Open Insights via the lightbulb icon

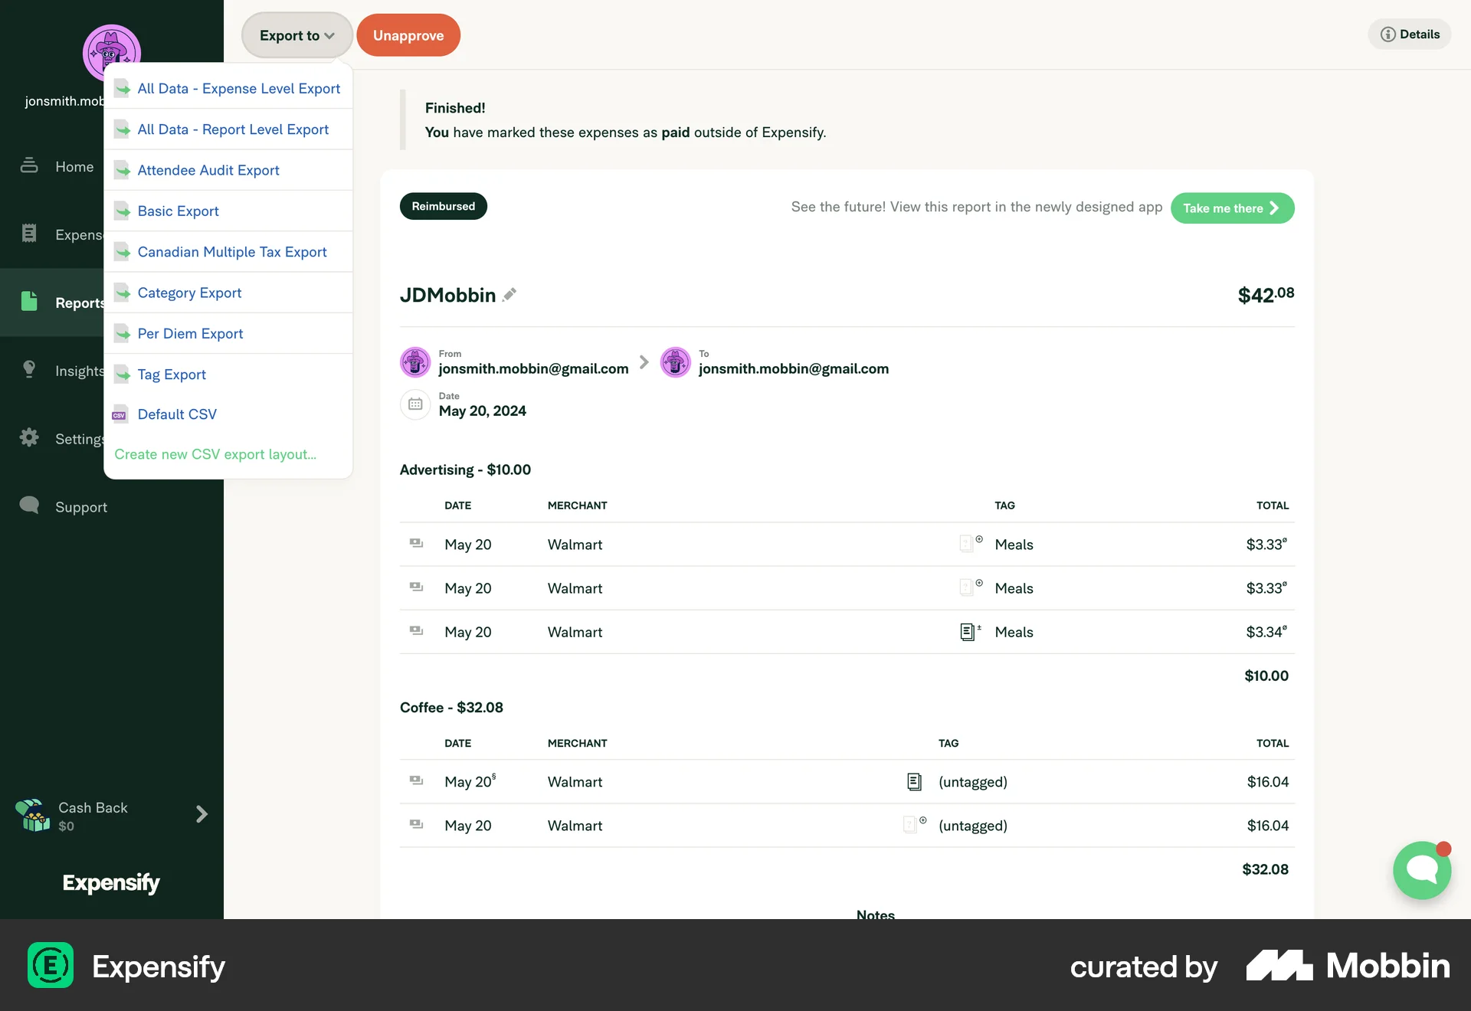coord(29,370)
